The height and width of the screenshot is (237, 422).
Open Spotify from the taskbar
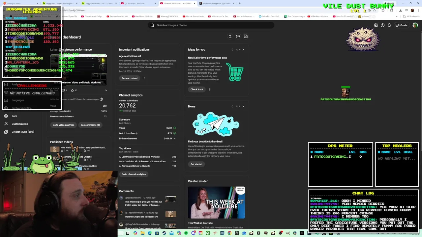click(x=186, y=233)
